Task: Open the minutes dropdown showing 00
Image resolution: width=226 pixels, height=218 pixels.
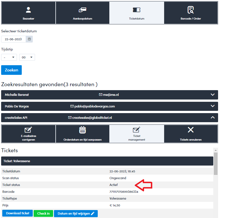Action: pos(27,57)
